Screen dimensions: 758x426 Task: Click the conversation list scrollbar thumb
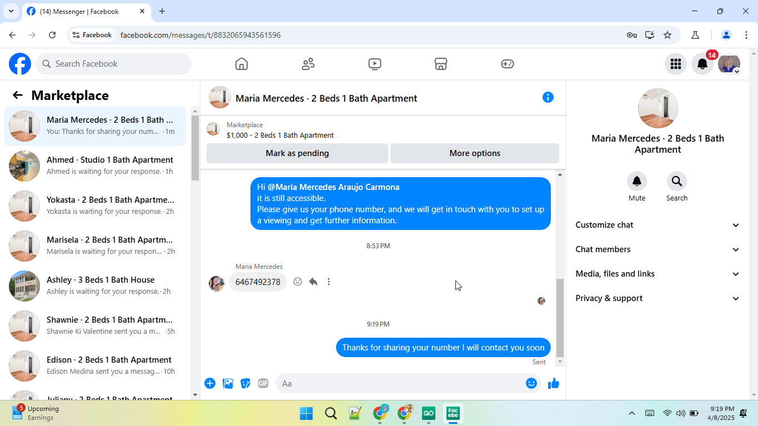click(195, 147)
